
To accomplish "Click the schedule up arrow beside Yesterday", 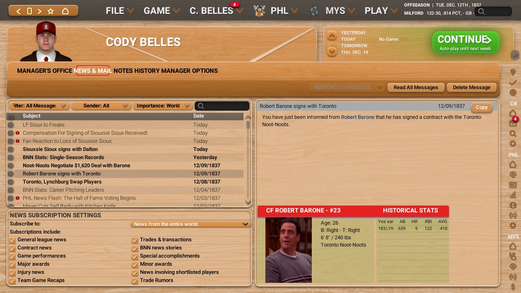I will (332, 36).
